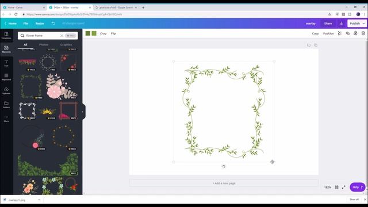Open the Help button

pyautogui.click(x=358, y=187)
